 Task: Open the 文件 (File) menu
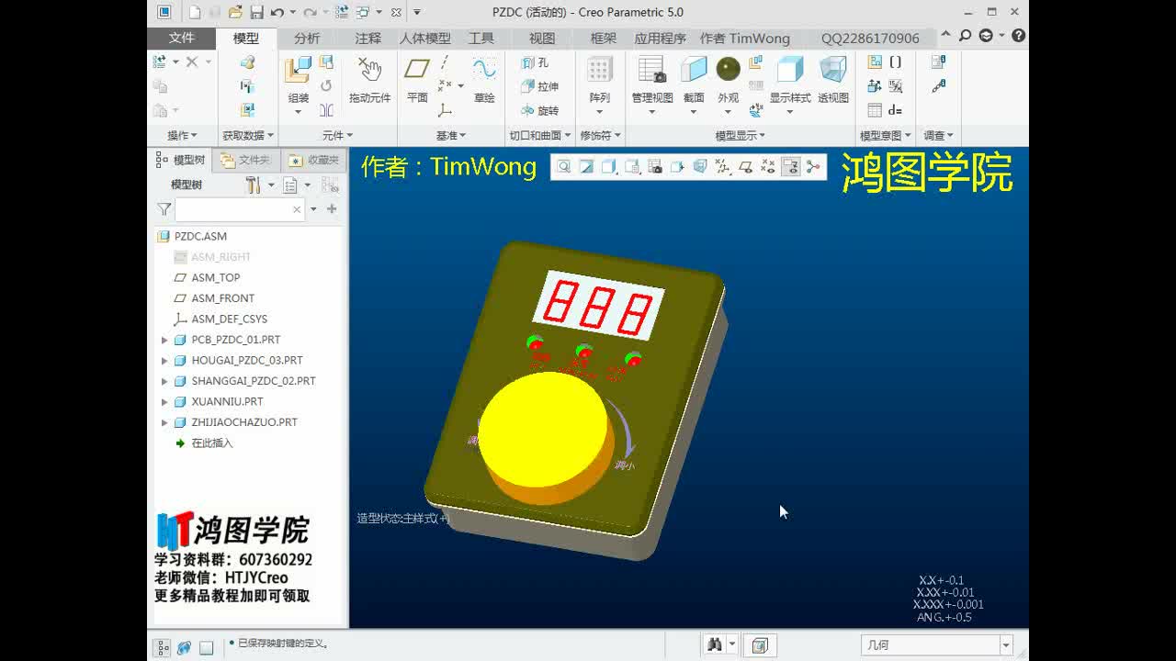(x=181, y=38)
